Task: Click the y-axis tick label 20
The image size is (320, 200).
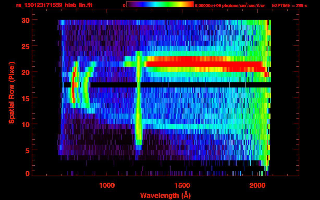Action: pyautogui.click(x=26, y=72)
